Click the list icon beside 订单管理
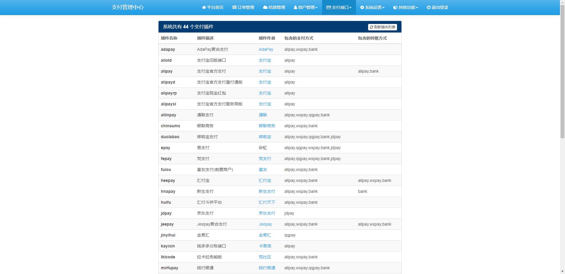 (x=234, y=7)
